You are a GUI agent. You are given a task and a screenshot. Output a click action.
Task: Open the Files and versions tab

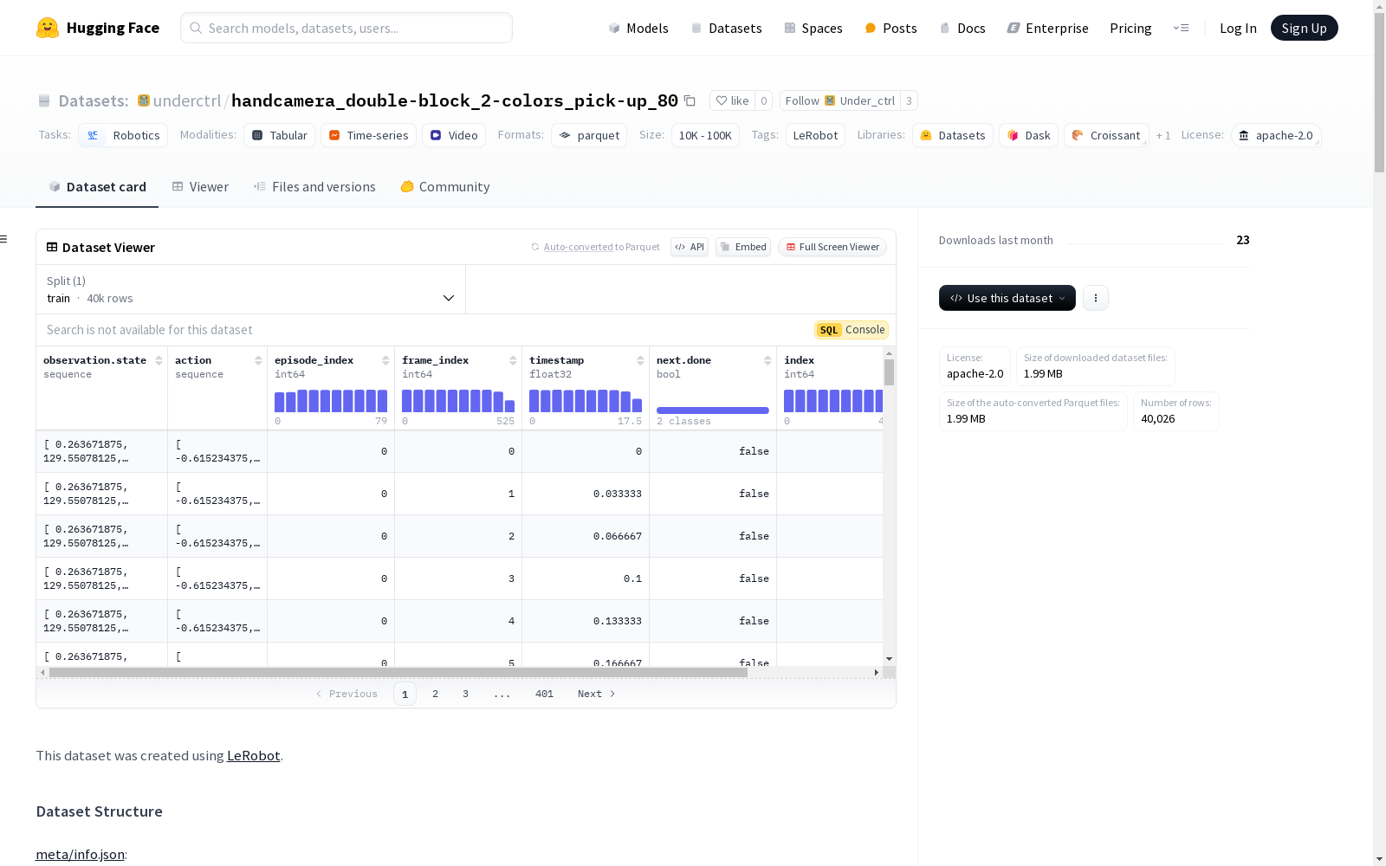(x=314, y=187)
